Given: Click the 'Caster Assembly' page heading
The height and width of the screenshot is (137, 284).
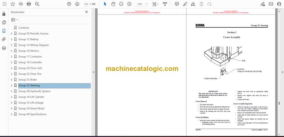Looking at the screenshot, I should pos(232,37).
